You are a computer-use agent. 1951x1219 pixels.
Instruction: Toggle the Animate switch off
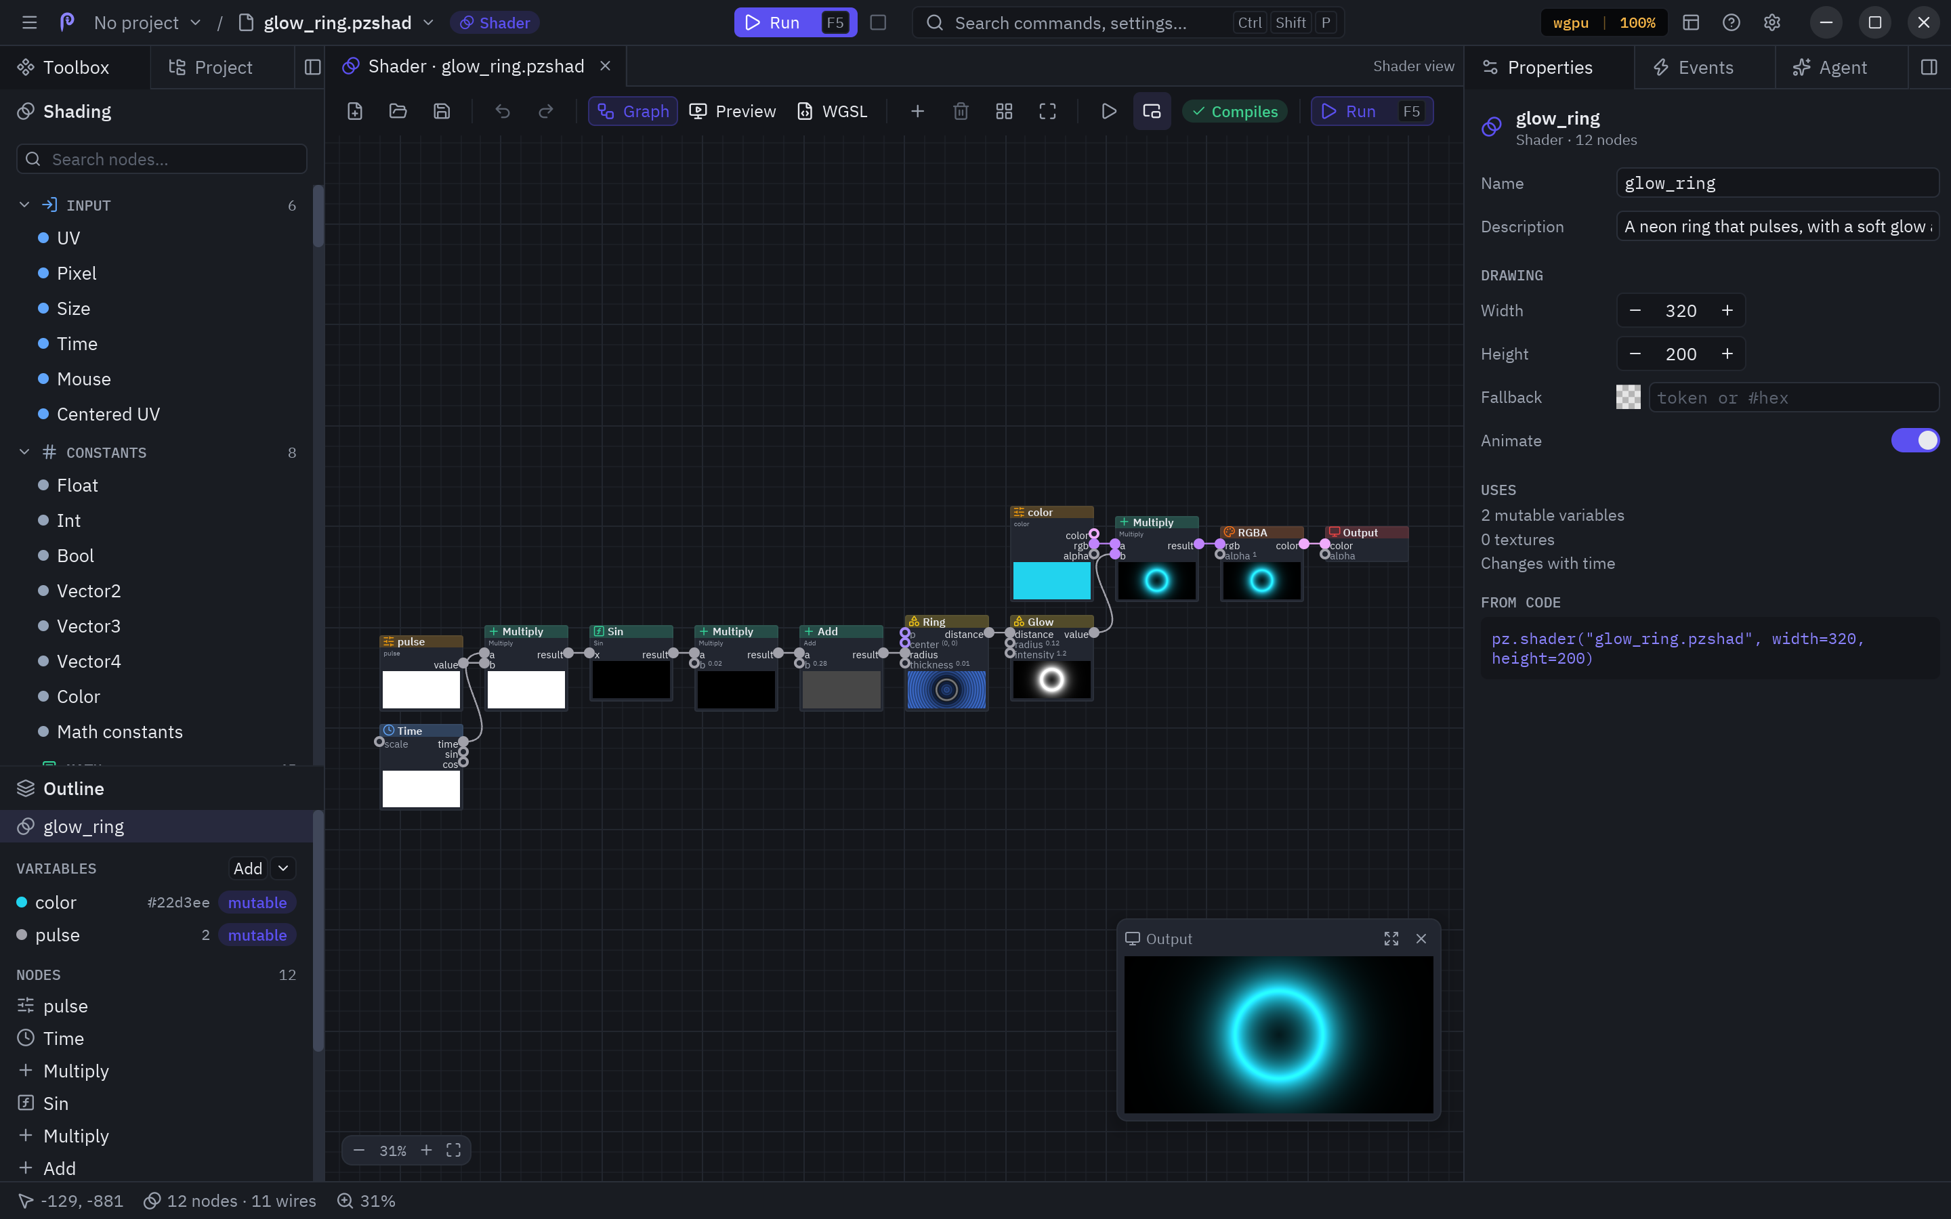tap(1914, 440)
